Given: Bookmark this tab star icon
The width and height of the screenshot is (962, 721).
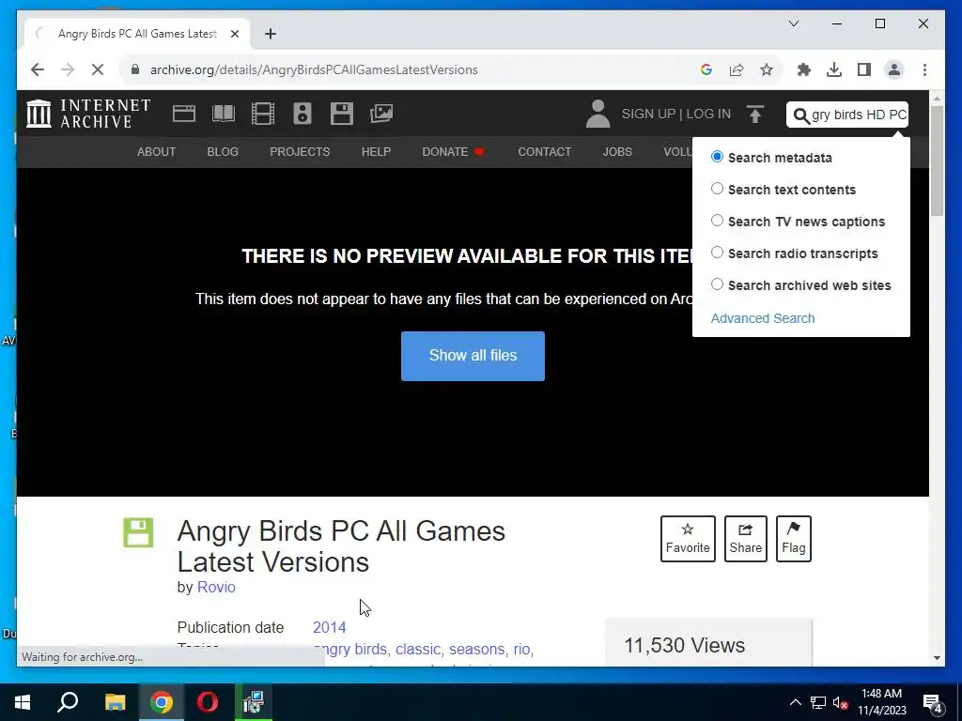Looking at the screenshot, I should pos(767,69).
